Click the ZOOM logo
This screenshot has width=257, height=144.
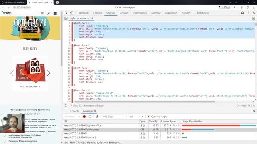[7, 13]
